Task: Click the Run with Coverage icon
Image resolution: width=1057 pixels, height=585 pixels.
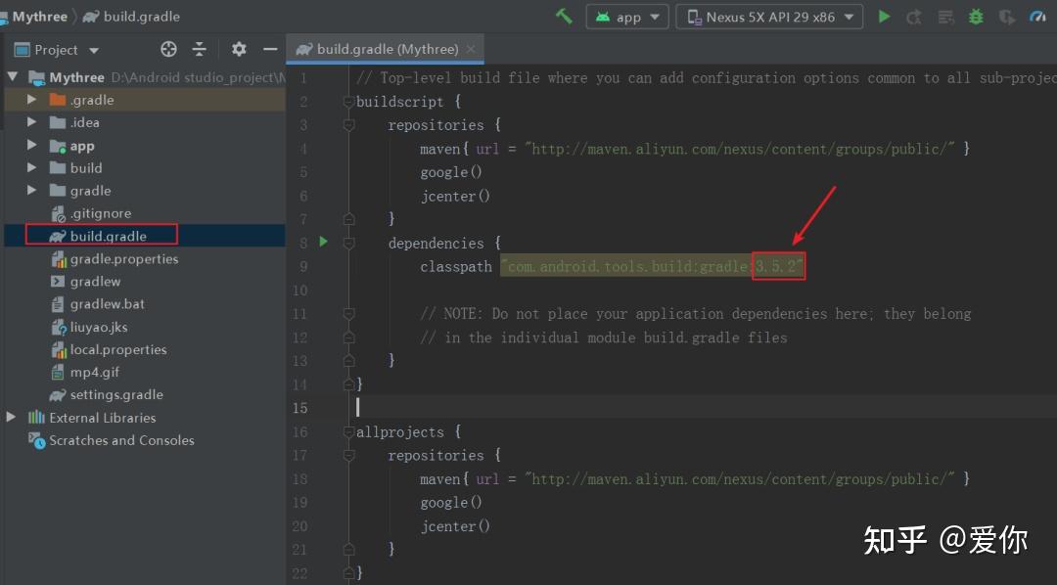Action: pos(1007,17)
